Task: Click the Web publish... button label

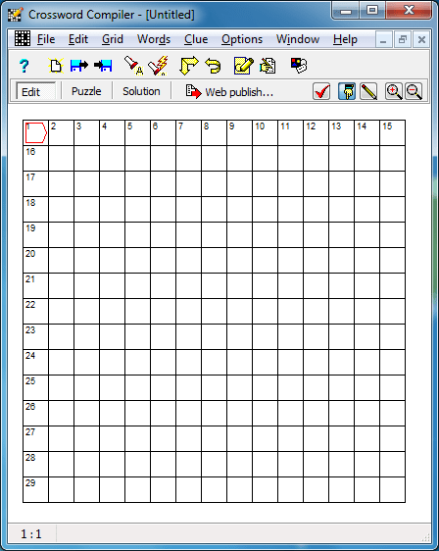Action: point(239,92)
